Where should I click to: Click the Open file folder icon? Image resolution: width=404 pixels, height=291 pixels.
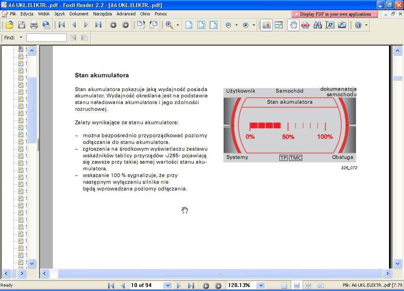9,25
